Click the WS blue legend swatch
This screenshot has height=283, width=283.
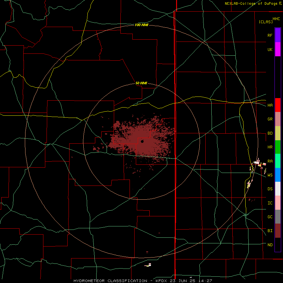pyautogui.click(x=278, y=175)
